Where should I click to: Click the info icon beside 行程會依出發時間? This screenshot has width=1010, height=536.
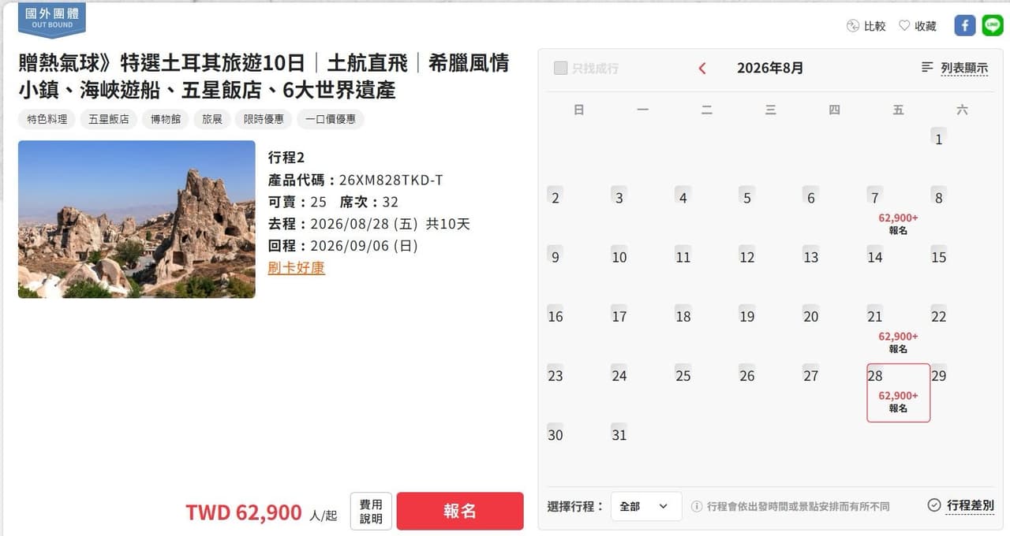697,506
